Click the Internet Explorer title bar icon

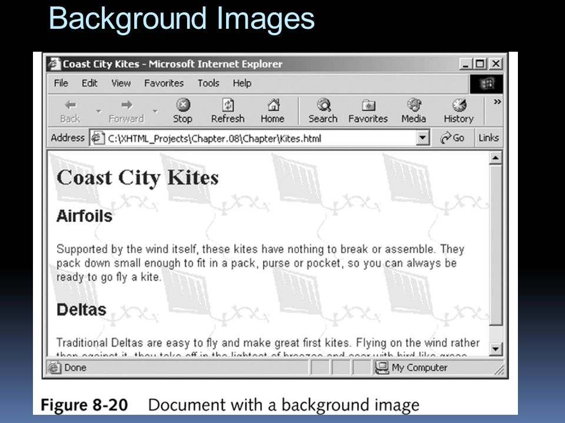(54, 63)
